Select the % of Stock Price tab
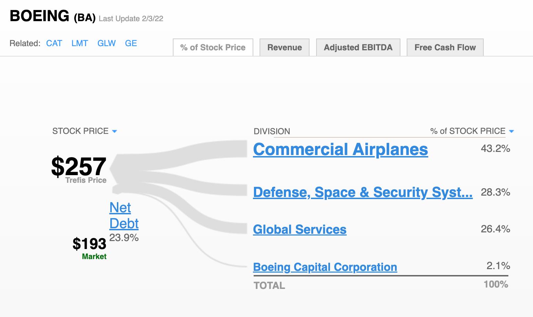This screenshot has height=317, width=533. pos(213,48)
